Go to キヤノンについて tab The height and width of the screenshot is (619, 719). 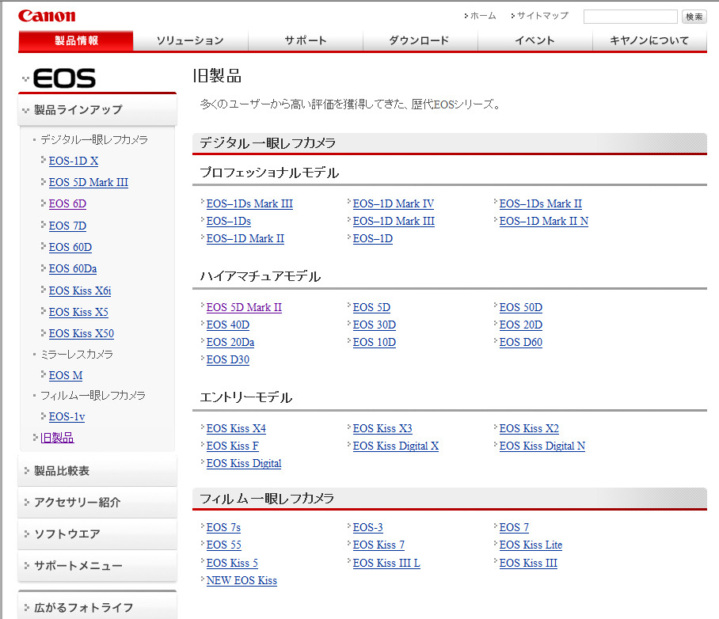(x=649, y=40)
